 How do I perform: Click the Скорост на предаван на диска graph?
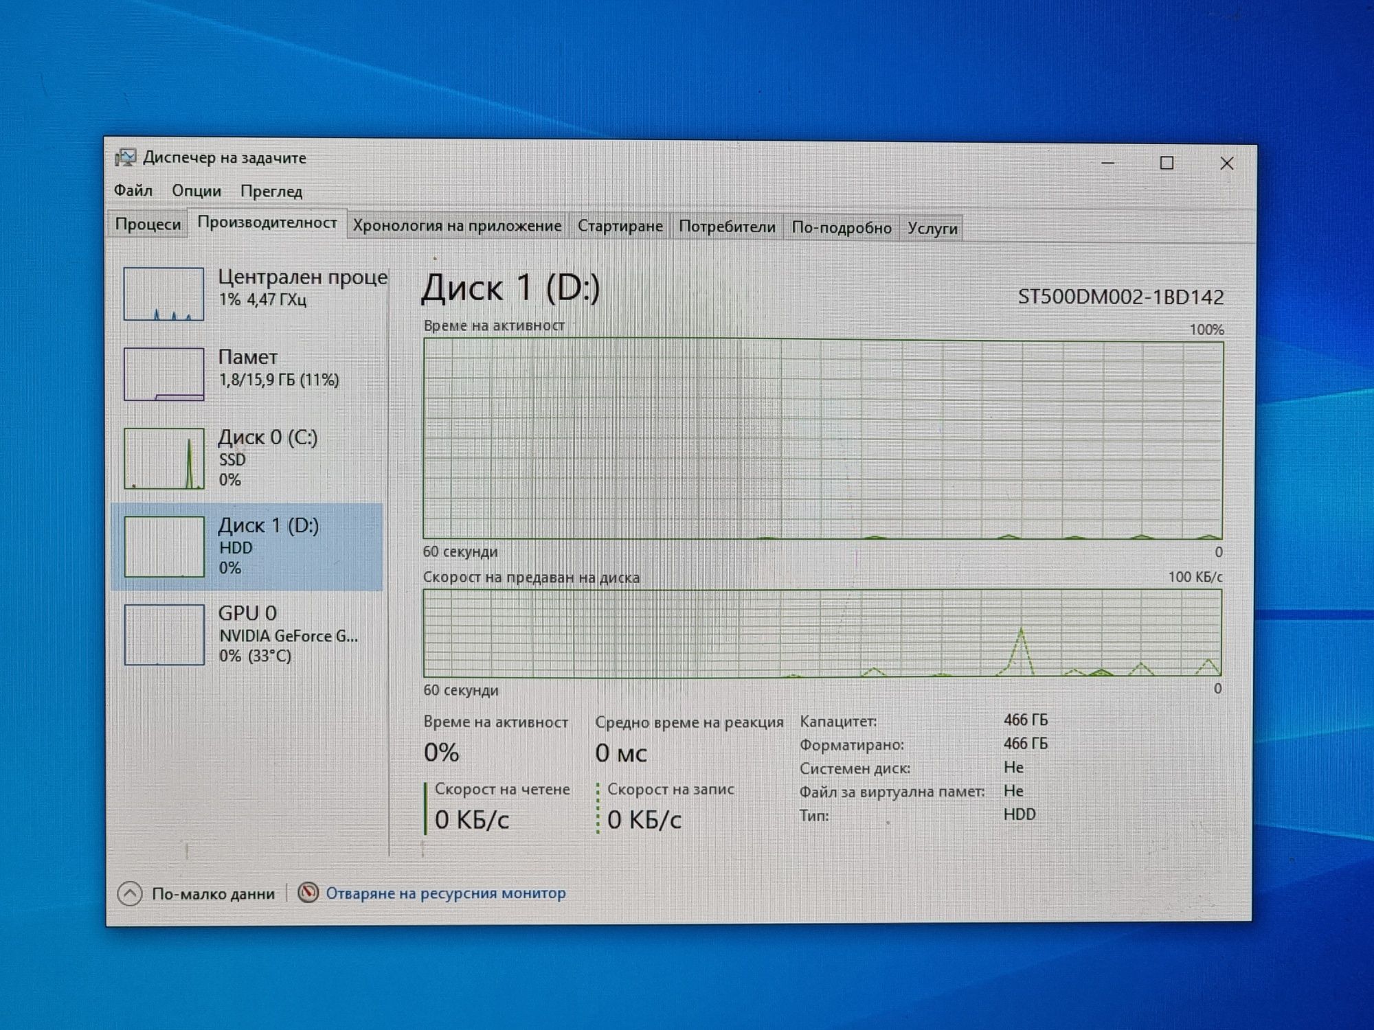822,633
